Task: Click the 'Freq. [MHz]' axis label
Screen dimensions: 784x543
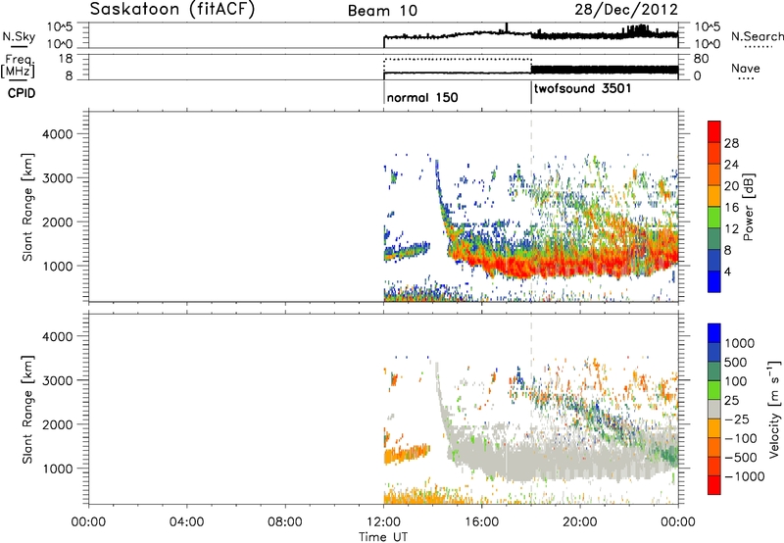Action: 19,67
